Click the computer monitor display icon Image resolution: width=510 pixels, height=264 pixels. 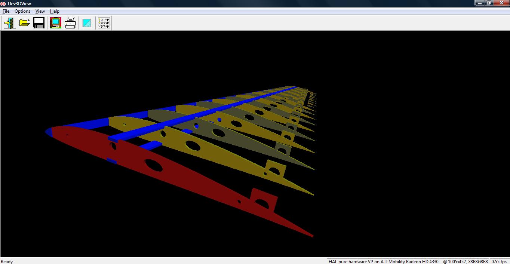pos(56,23)
